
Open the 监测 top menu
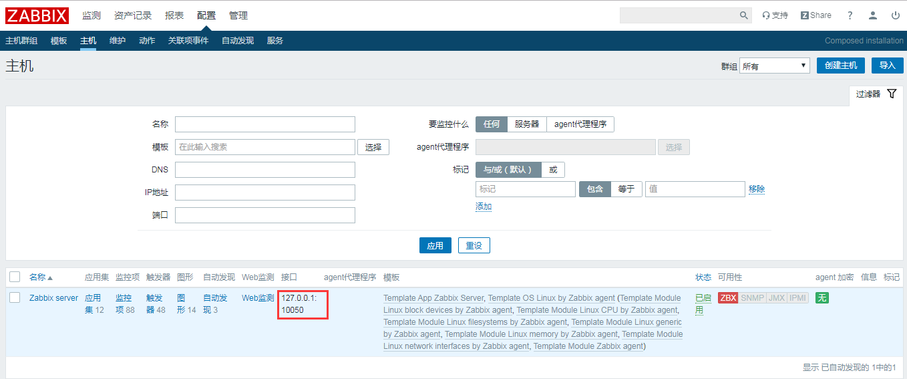[x=92, y=15]
